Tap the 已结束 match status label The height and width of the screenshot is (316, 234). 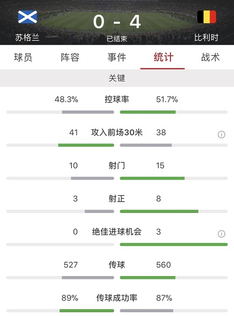117,38
